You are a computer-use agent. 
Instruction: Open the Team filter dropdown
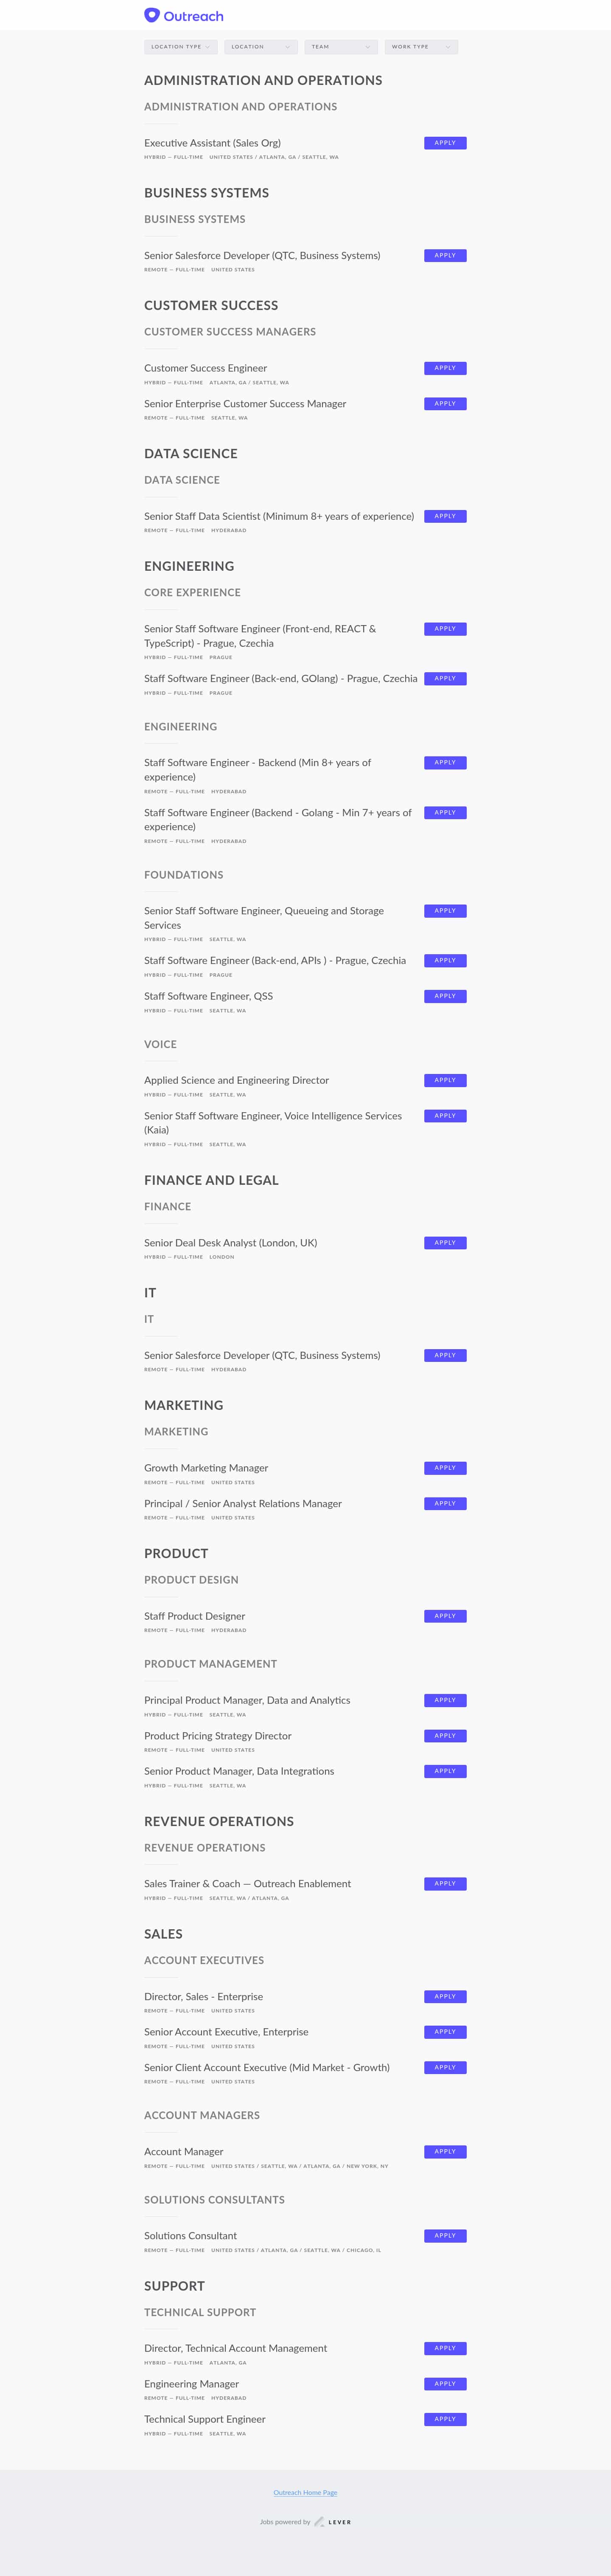coord(340,47)
